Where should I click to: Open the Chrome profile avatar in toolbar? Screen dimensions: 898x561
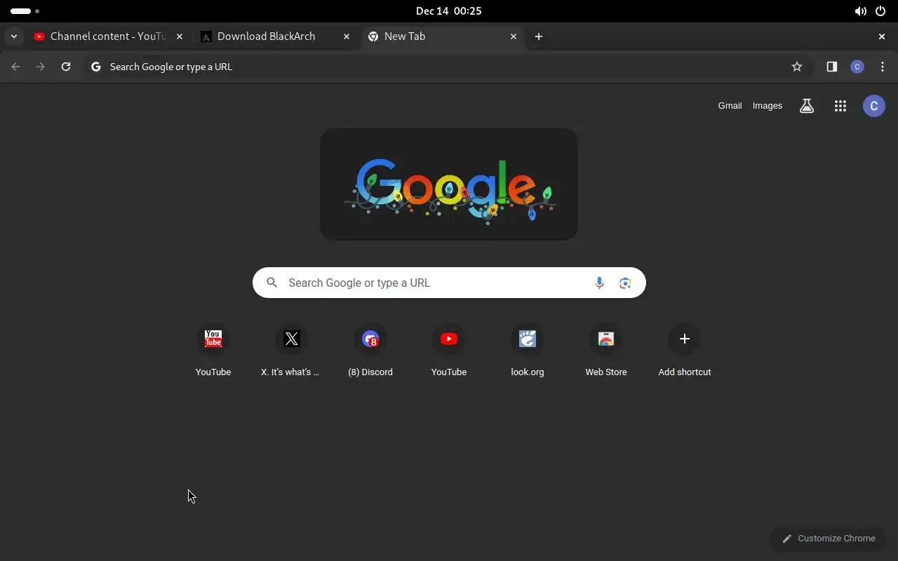tap(857, 67)
